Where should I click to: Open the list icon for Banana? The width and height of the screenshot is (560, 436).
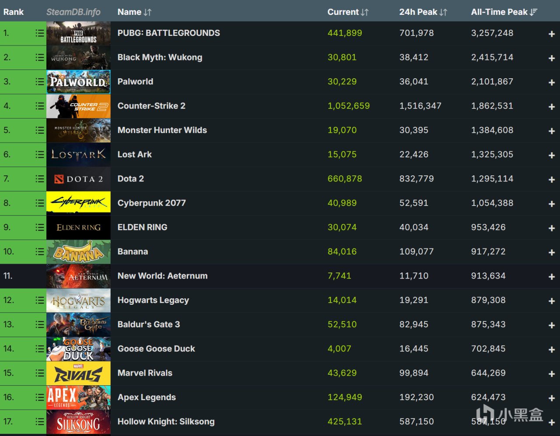click(x=40, y=251)
